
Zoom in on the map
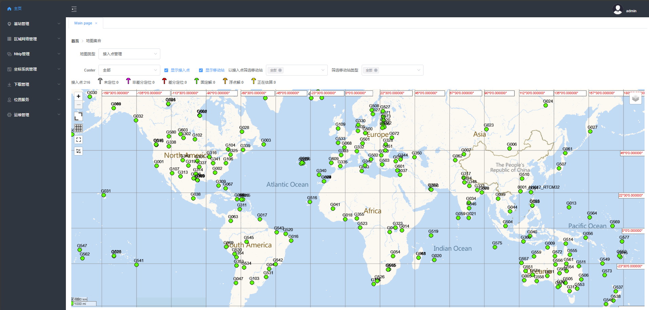(78, 96)
